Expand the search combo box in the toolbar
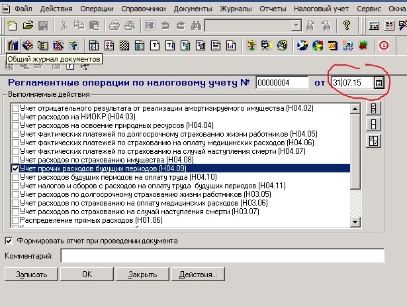This screenshot has height=307, width=407. [x=296, y=26]
